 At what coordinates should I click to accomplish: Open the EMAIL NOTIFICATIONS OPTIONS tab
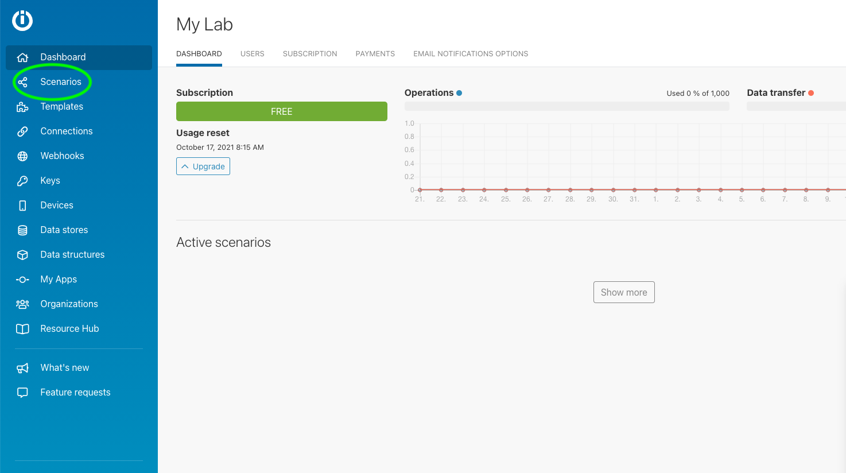(x=470, y=53)
